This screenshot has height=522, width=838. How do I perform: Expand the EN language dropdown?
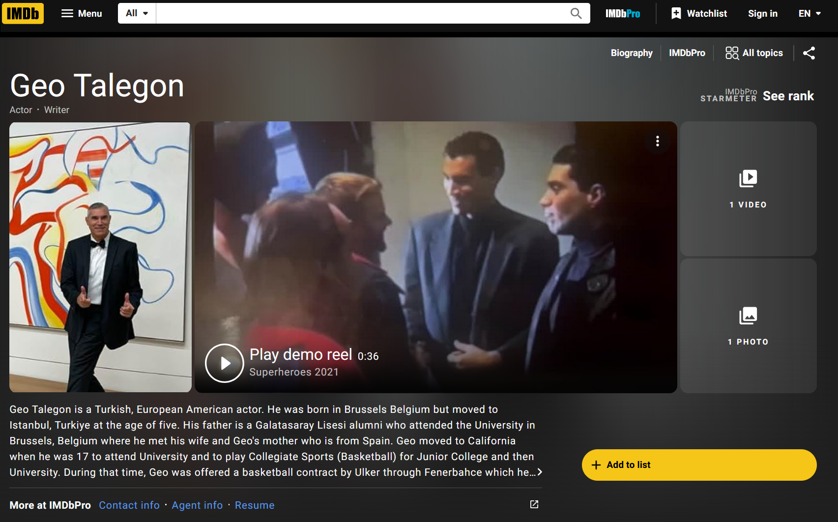point(809,14)
